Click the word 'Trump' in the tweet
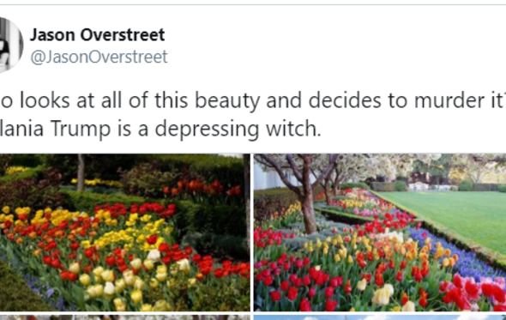Viewport: 506px width, 320px height. (81, 130)
